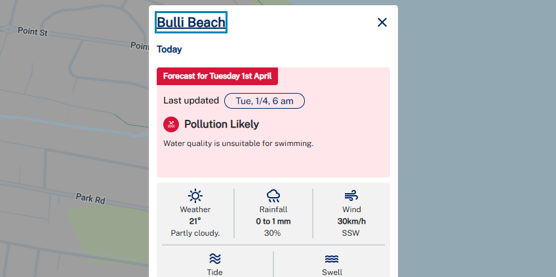
Task: Click the 30km/h wind speed value
Action: (x=351, y=221)
